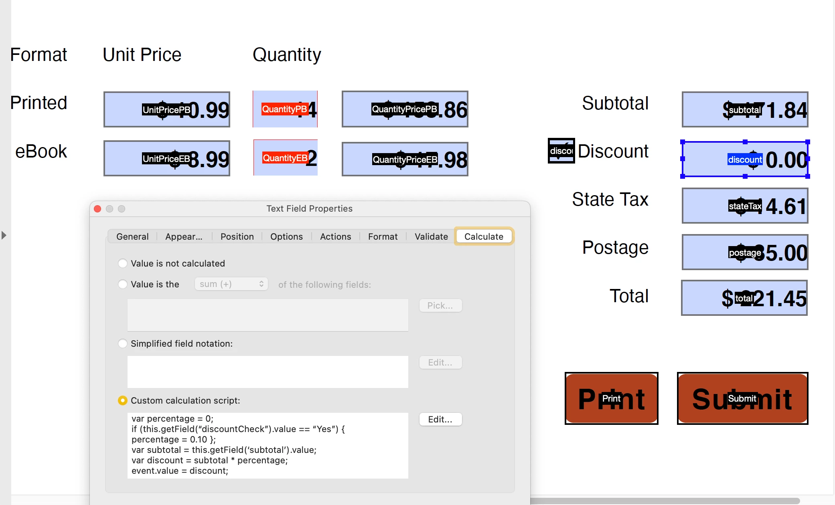Image resolution: width=835 pixels, height=505 pixels.
Task: Select Value is not calculated option
Action: coord(123,263)
